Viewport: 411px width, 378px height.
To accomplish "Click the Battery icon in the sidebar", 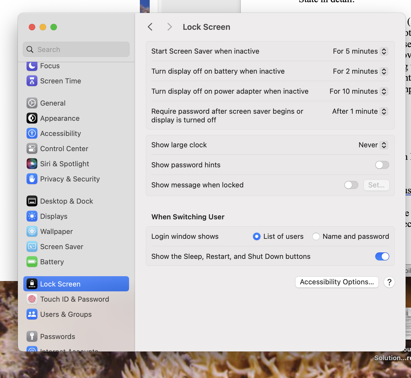I will click(x=32, y=262).
